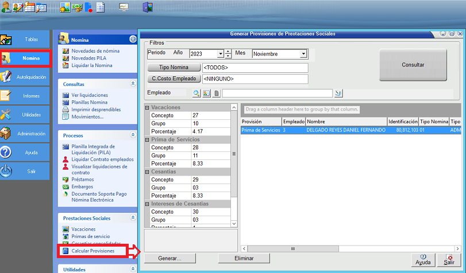Click the monitor chart icon in top toolbar

coord(124,7)
